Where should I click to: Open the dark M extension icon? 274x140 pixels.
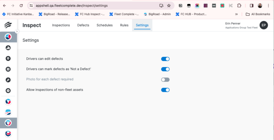pos(214,6)
